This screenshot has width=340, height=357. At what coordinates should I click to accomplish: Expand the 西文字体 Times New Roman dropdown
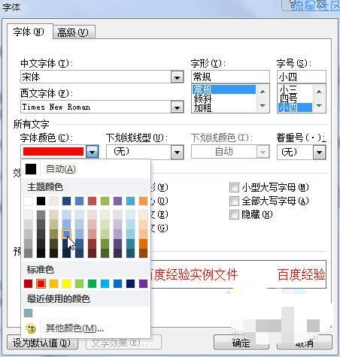pos(177,107)
